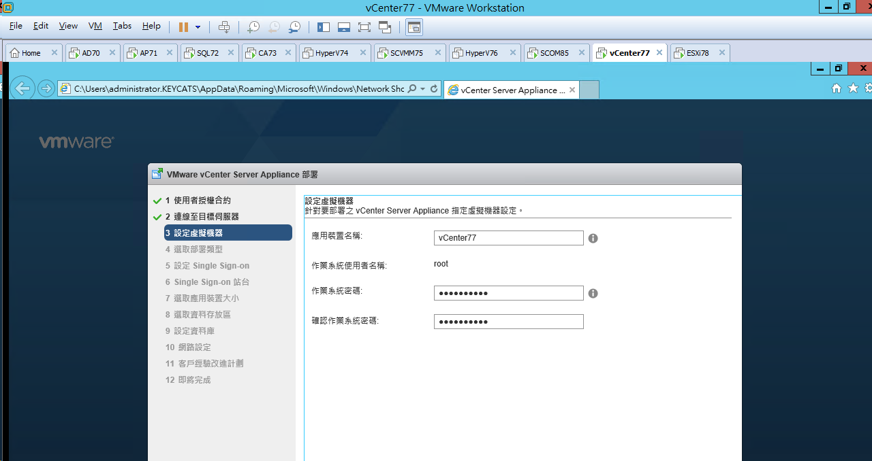Enter full screen mode

[364, 27]
